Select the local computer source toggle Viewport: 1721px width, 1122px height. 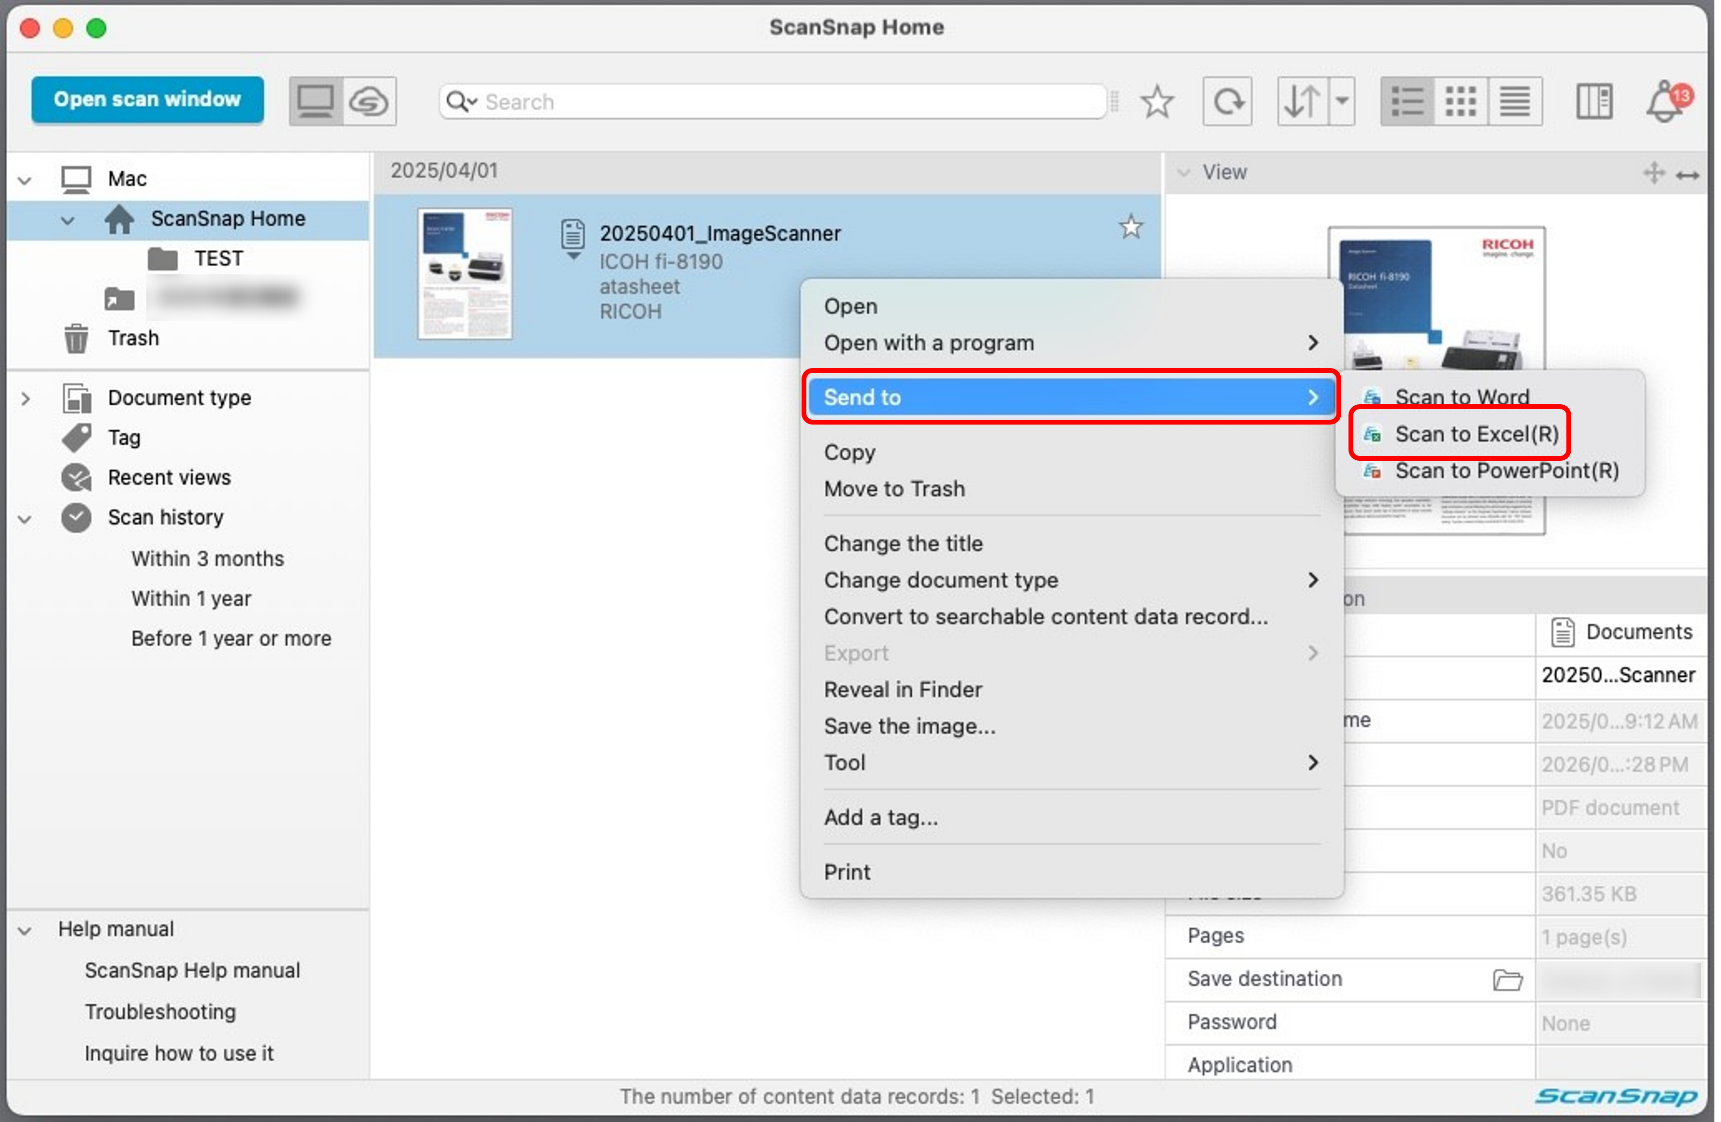point(316,101)
